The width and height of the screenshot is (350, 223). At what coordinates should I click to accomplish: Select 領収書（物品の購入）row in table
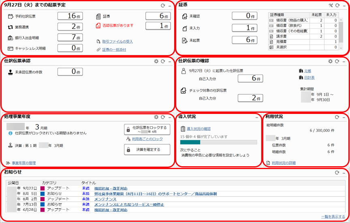click(x=304, y=20)
